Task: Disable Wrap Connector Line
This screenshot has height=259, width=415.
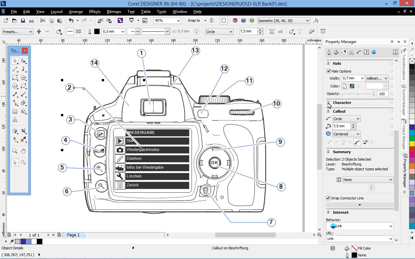Action: tap(328, 198)
